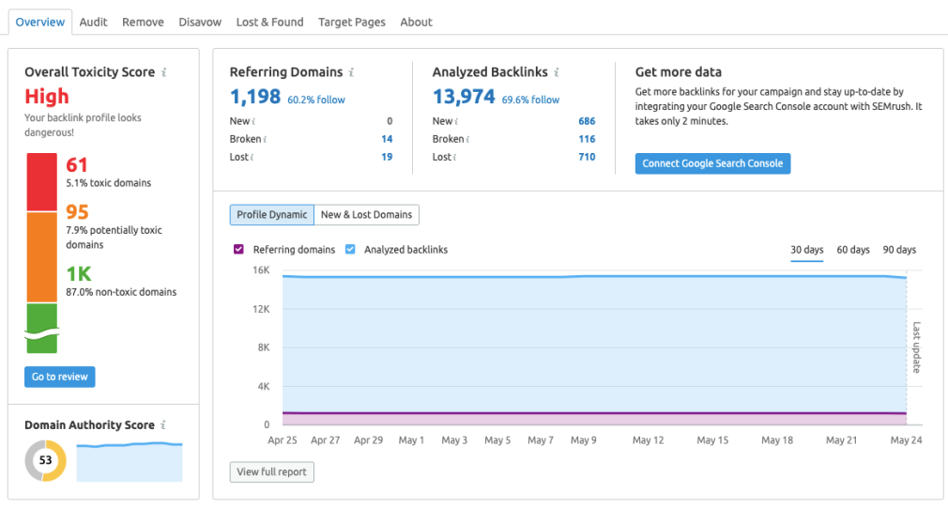Click new backlinks value 686
Viewport: 948px width, 508px height.
[587, 121]
